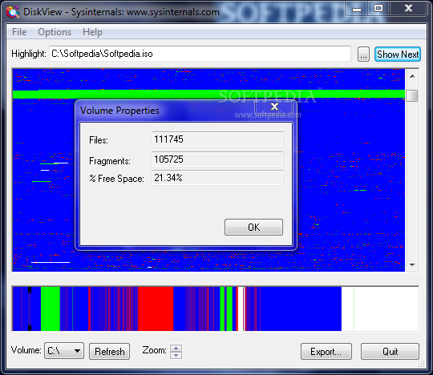This screenshot has width=433, height=375.
Task: Click the Export... button
Action: click(326, 352)
